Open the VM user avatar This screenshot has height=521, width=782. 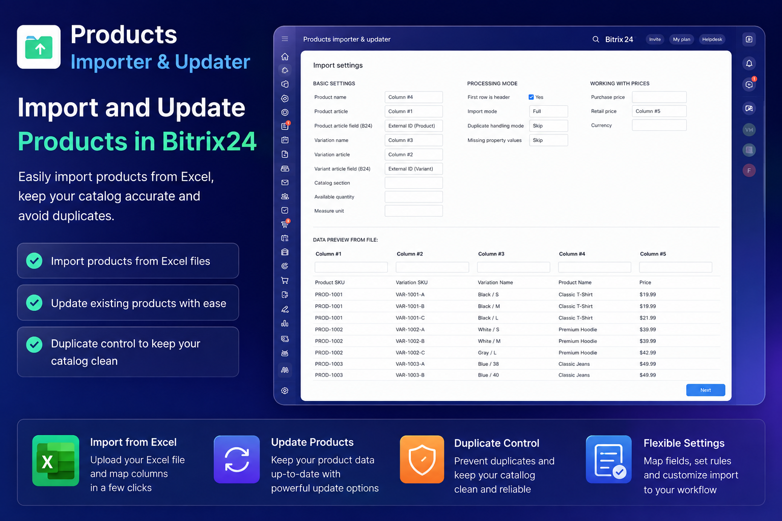(749, 130)
